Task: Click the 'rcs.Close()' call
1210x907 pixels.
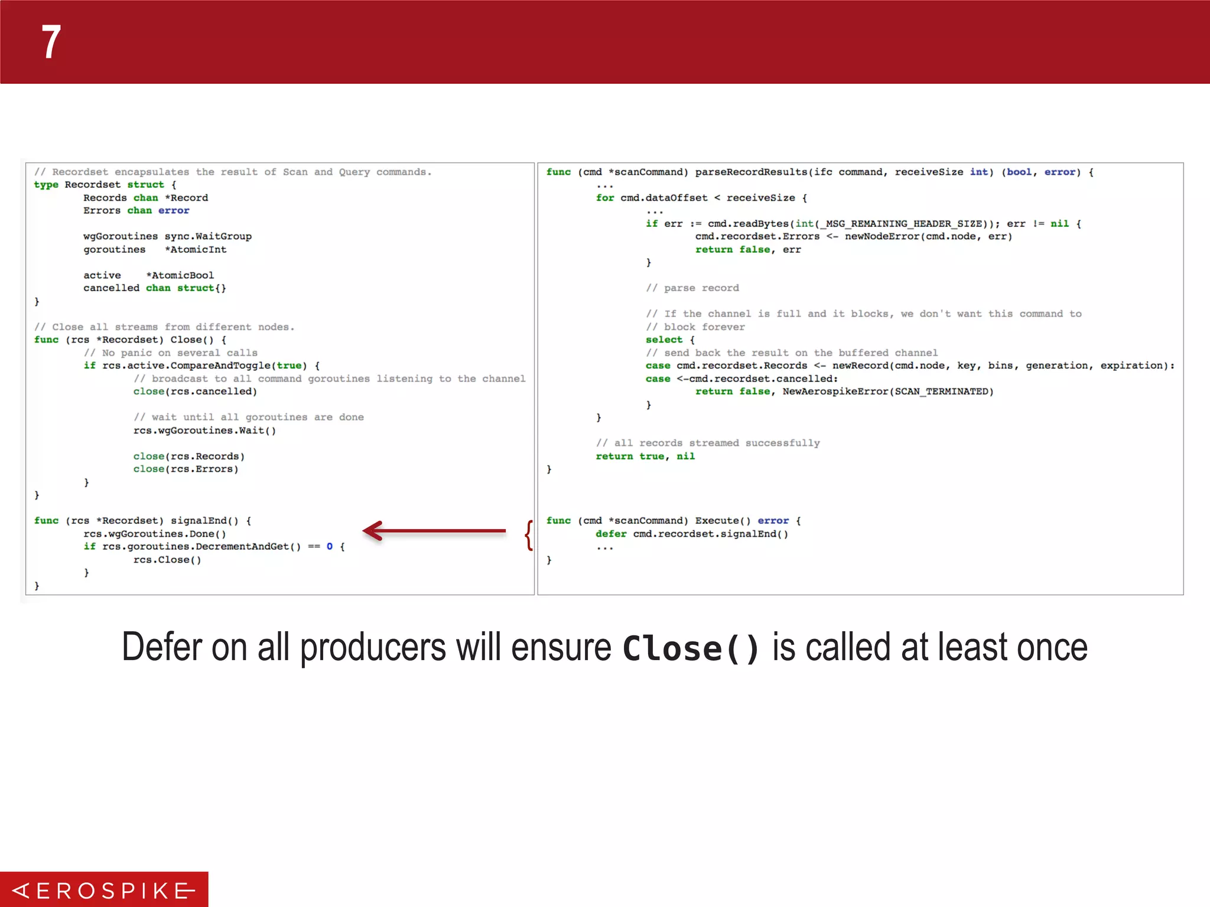Action: click(167, 560)
